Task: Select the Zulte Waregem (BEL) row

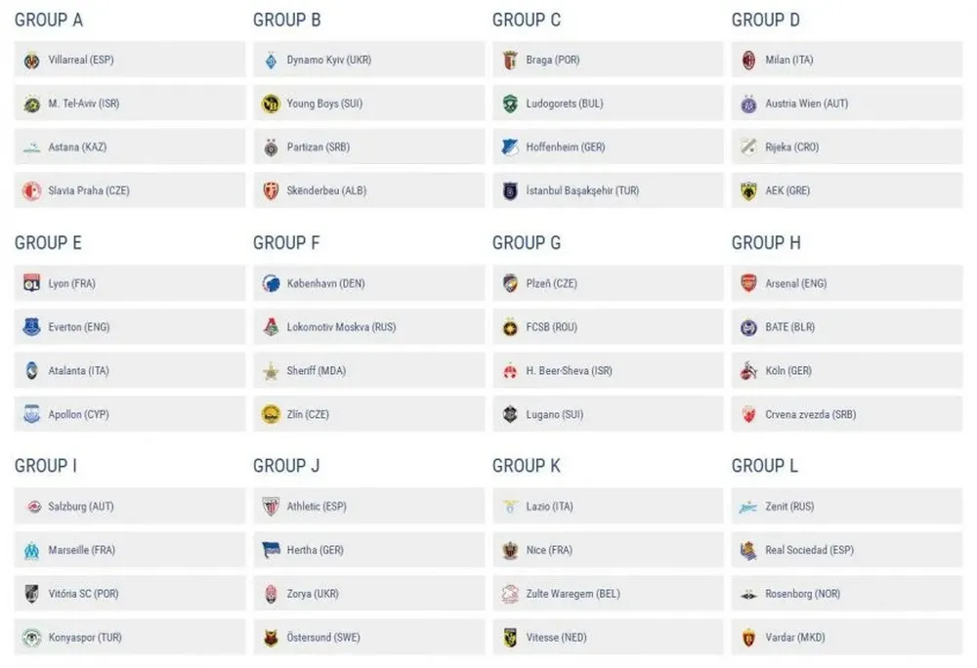Action: (608, 594)
